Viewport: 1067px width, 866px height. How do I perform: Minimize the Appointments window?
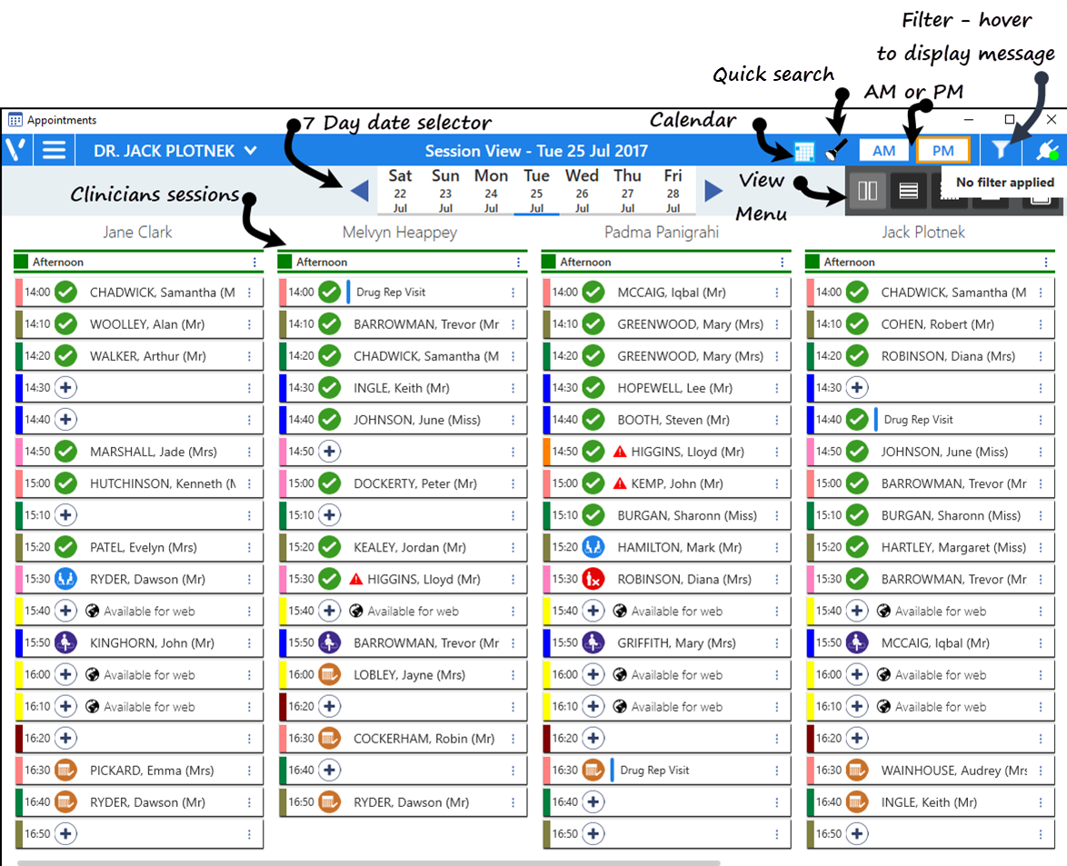point(968,120)
